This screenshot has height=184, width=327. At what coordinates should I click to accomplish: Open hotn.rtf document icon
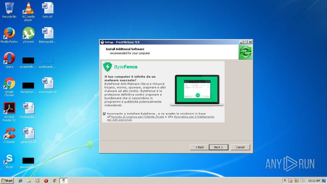(48, 10)
